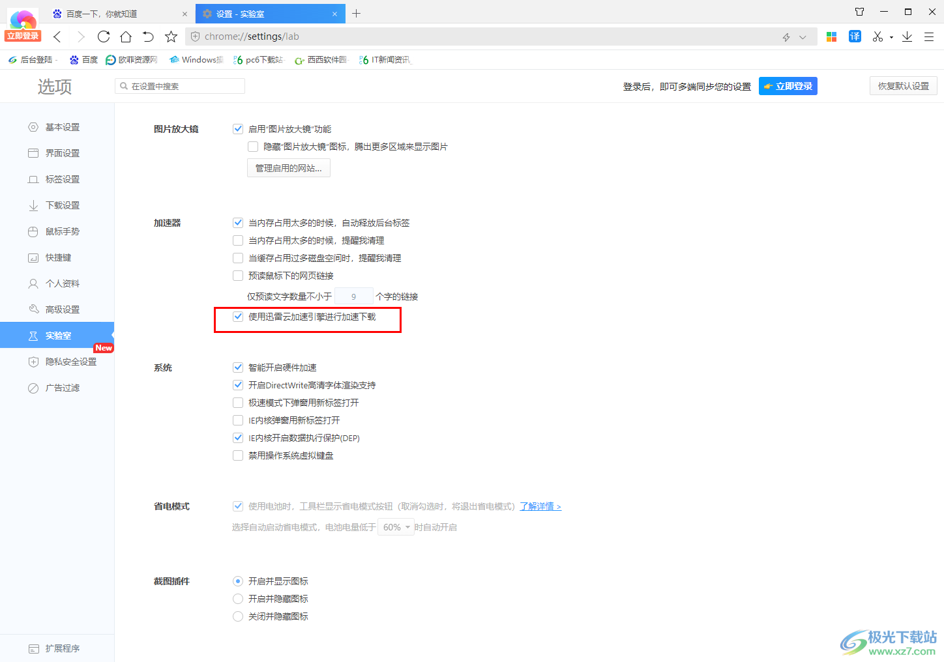Open 标签设置 in the sidebar
This screenshot has height=662, width=944.
(x=57, y=179)
